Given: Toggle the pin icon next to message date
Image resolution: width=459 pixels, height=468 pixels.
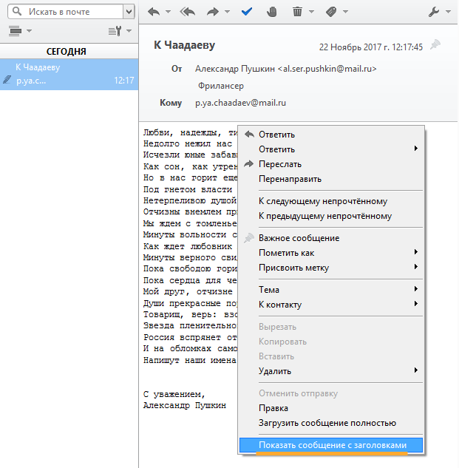Looking at the screenshot, I should (x=435, y=46).
